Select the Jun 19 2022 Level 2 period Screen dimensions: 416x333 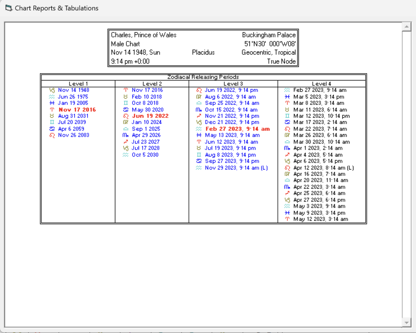[x=150, y=116]
